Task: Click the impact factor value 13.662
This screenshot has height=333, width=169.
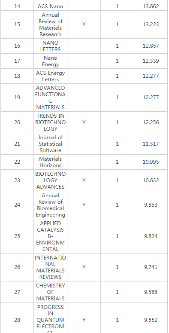Action: coord(151,6)
